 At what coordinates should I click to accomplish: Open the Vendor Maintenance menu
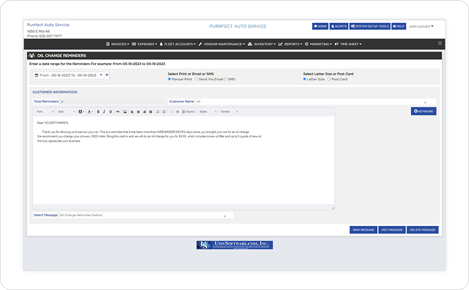pyautogui.click(x=221, y=44)
